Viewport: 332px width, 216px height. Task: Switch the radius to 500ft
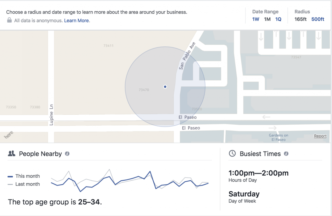coord(318,19)
